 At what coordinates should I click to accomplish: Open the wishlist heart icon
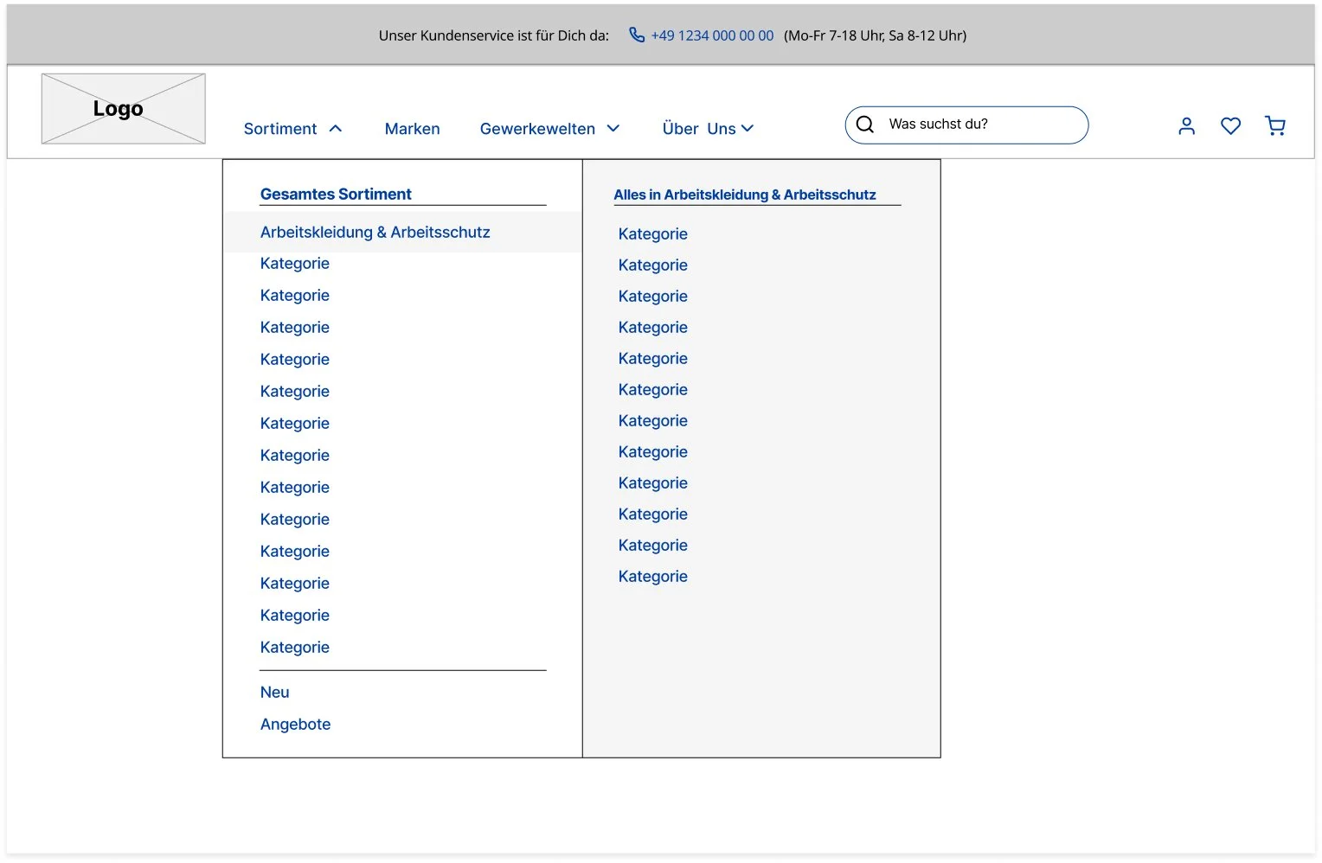tap(1231, 126)
